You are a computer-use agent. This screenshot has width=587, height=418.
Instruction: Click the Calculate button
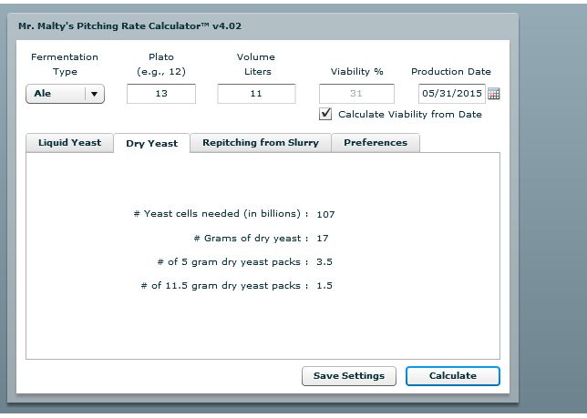point(452,375)
